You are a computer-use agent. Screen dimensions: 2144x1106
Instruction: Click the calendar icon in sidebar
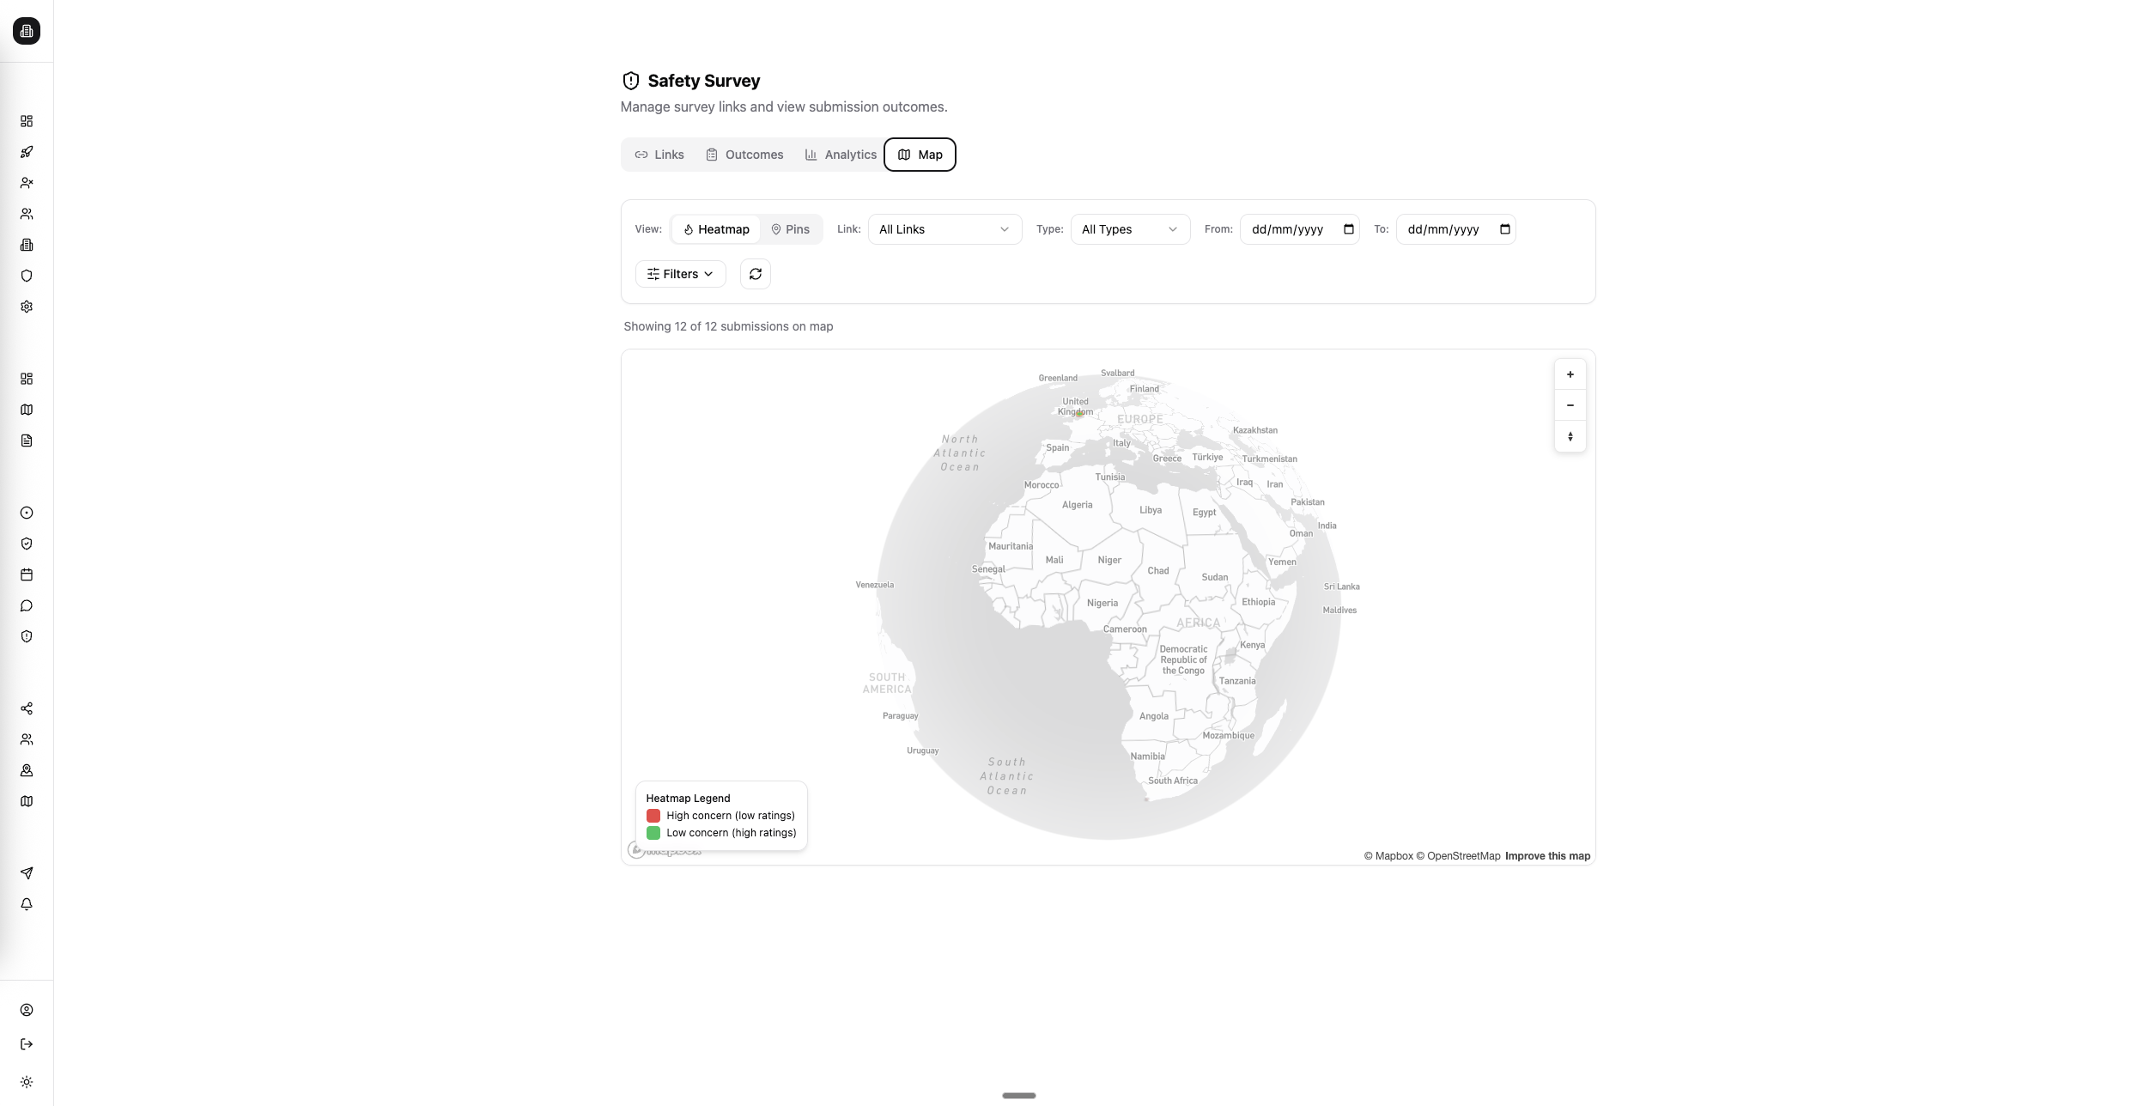pyautogui.click(x=27, y=574)
